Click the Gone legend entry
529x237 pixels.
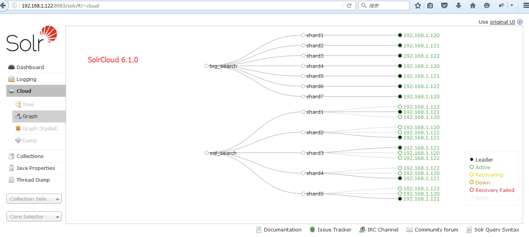479,197
